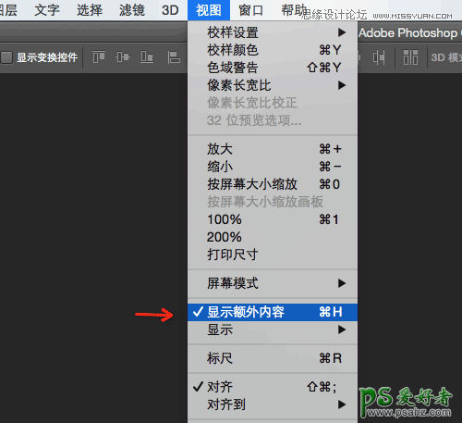This screenshot has width=462, height=423.
Task: Open the 滤镜 menu
Action: pos(132,10)
